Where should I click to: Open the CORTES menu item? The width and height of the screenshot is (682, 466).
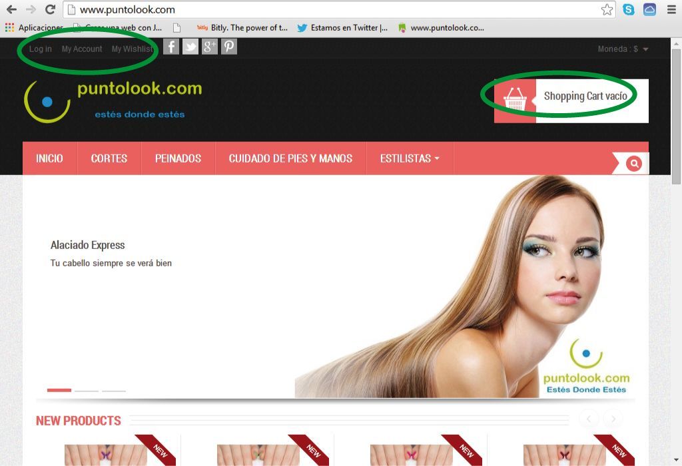pyautogui.click(x=109, y=158)
